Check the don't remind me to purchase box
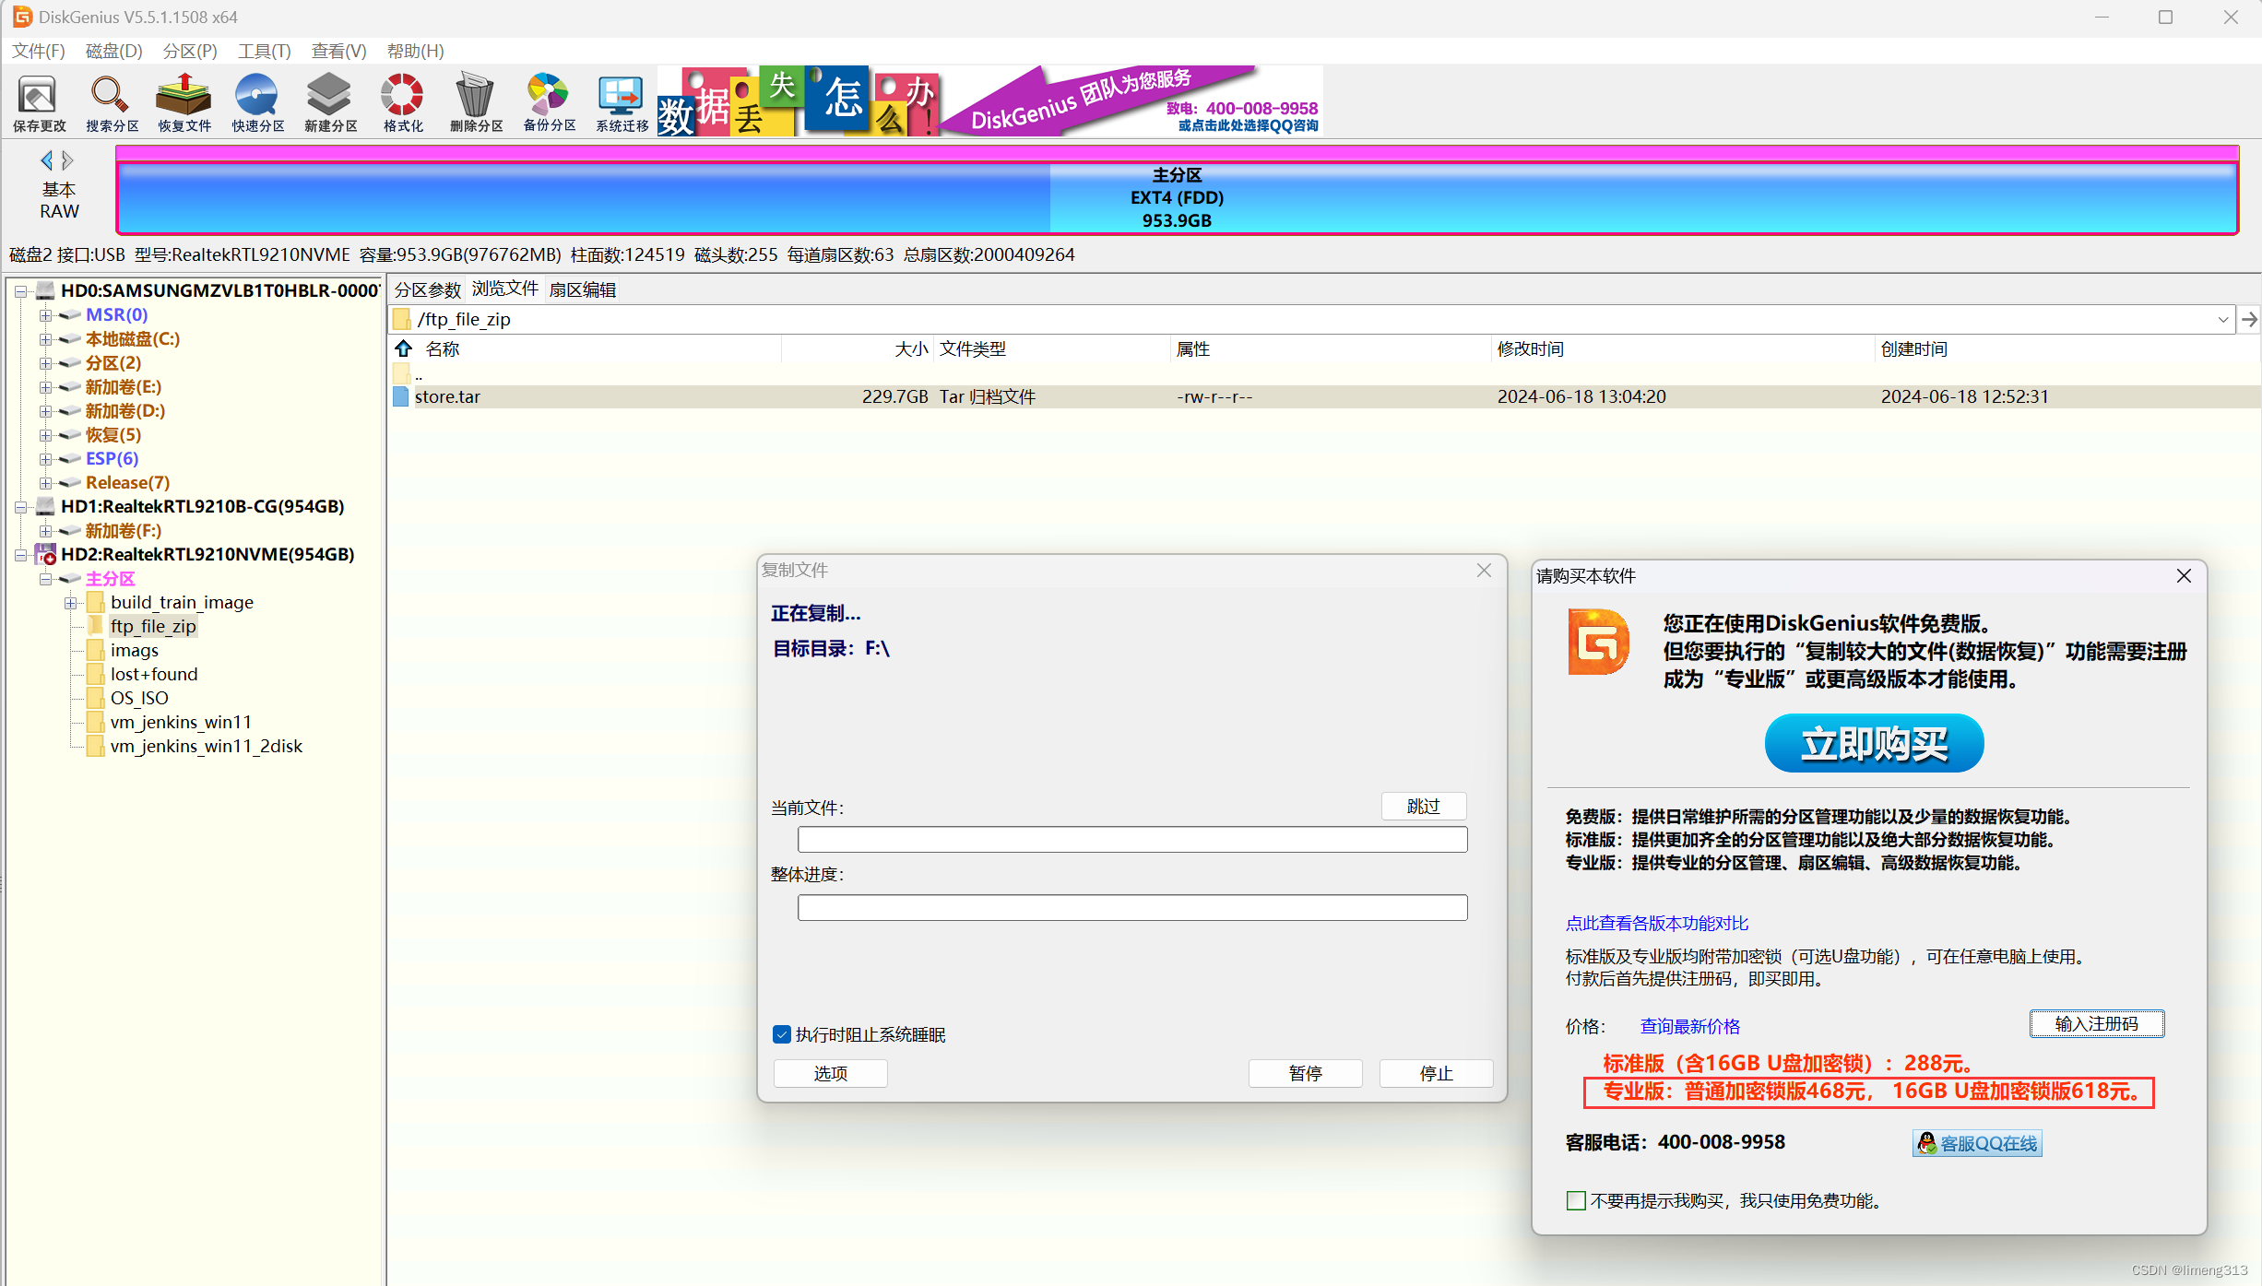 [x=1576, y=1200]
